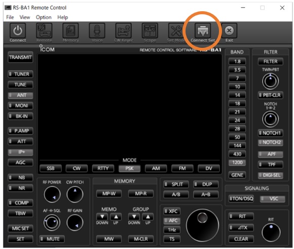Open the Voice microphone icon
294x249 pixels.
[x=97, y=30]
